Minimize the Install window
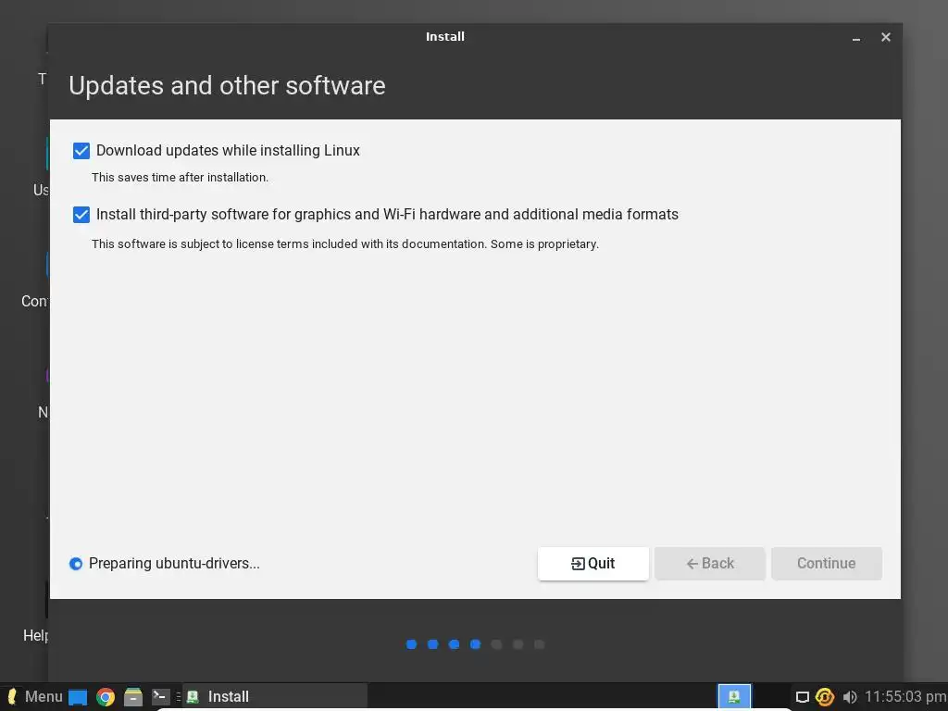 tap(856, 37)
